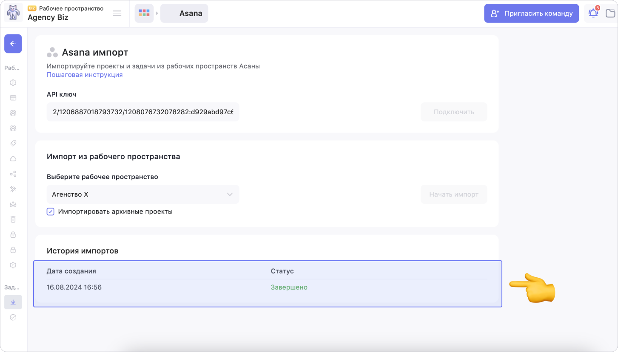Viewport: 618px width, 352px height.
Task: Open the sparkles icon in sidebar
Action: [13, 189]
